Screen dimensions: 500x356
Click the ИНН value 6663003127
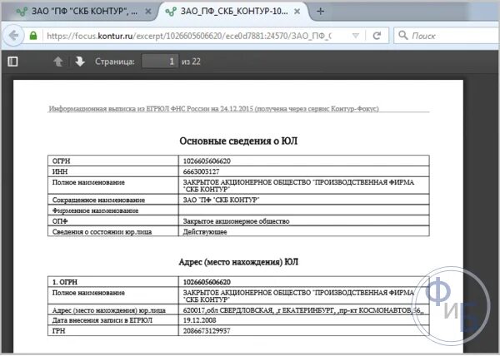tap(201, 171)
